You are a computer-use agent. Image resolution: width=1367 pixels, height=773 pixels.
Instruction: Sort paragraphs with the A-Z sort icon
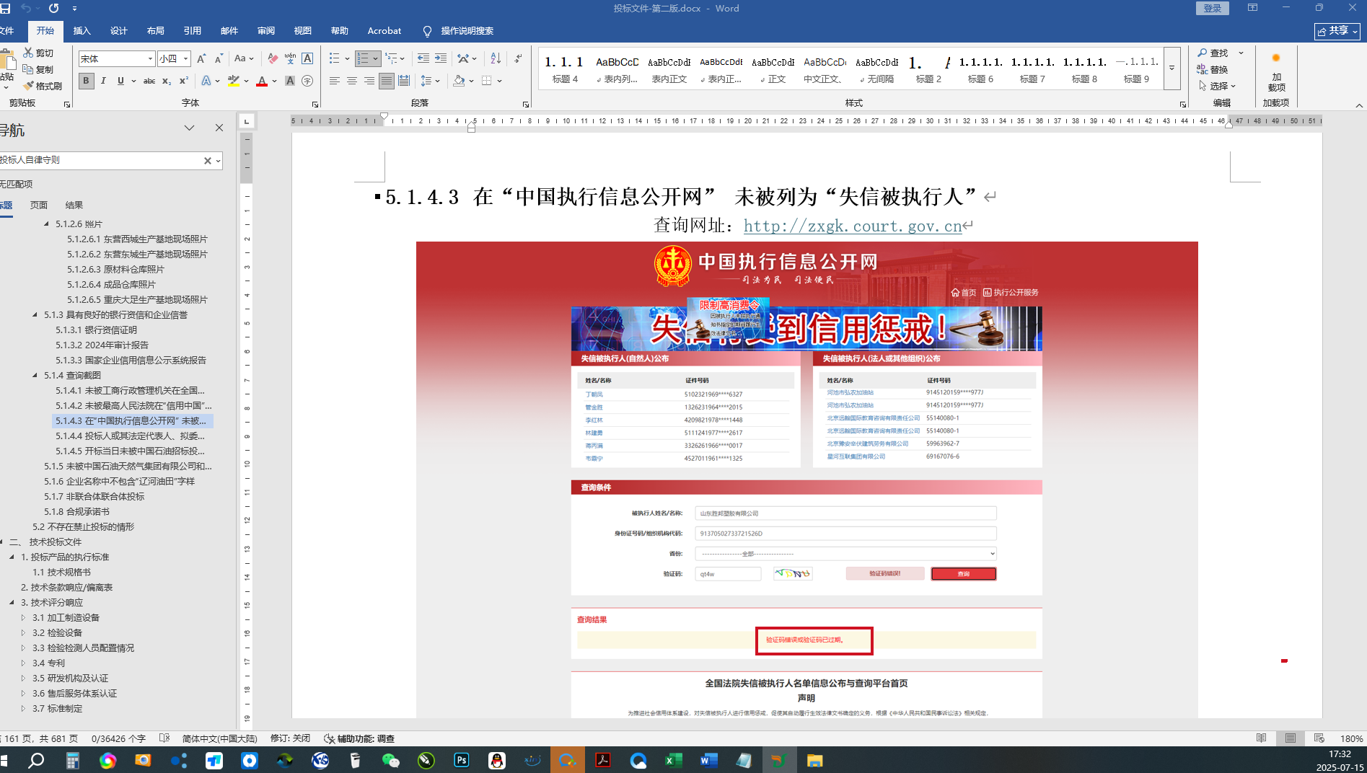[x=496, y=58]
